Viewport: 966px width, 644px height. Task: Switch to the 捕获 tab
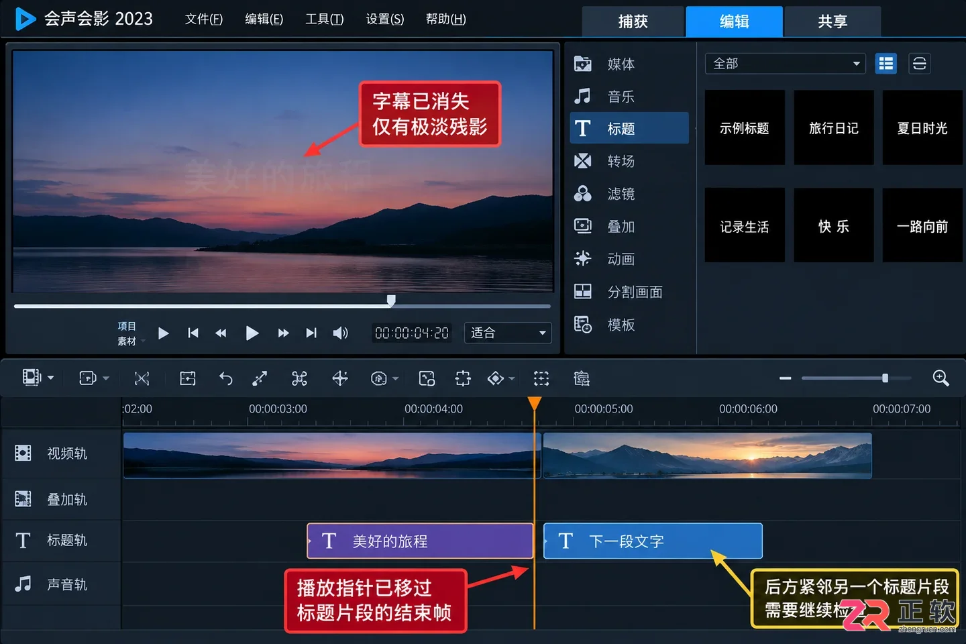pyautogui.click(x=633, y=21)
